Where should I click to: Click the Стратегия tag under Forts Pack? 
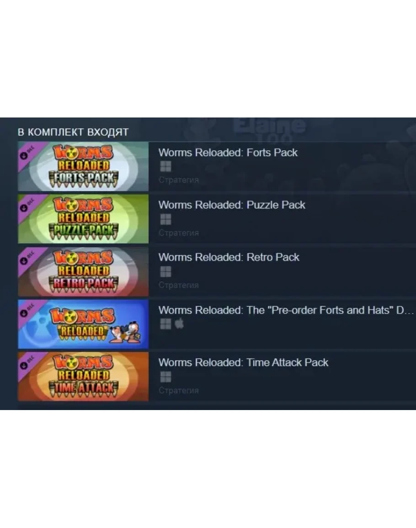click(179, 180)
